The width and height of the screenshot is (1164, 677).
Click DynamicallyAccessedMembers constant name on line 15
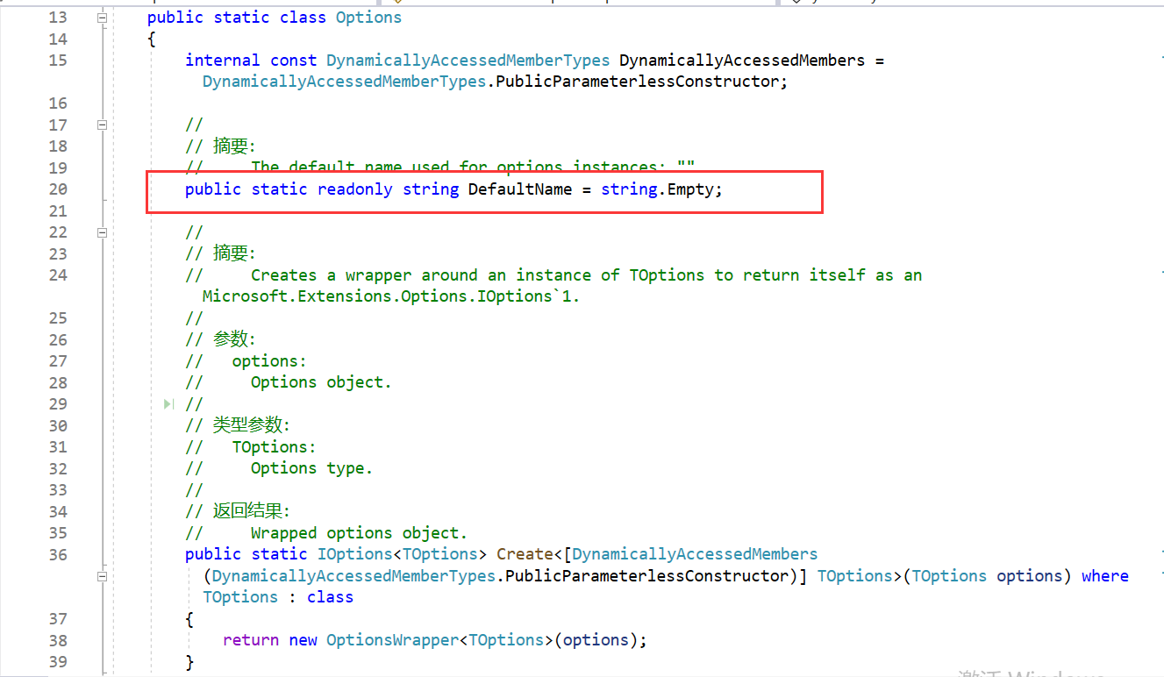pyautogui.click(x=742, y=61)
